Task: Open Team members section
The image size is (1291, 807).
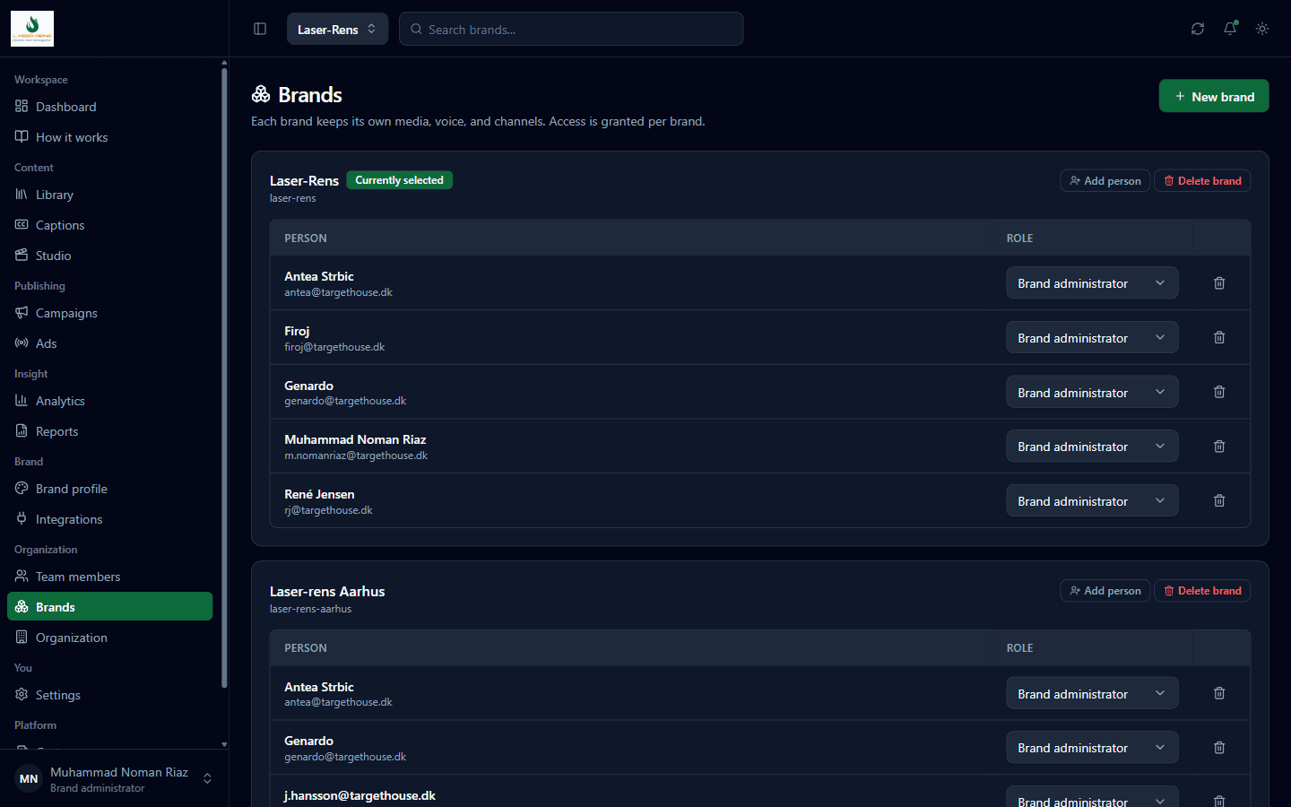Action: click(x=109, y=577)
